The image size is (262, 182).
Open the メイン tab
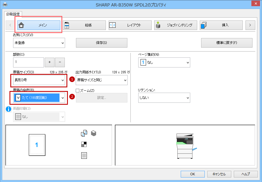39,25
